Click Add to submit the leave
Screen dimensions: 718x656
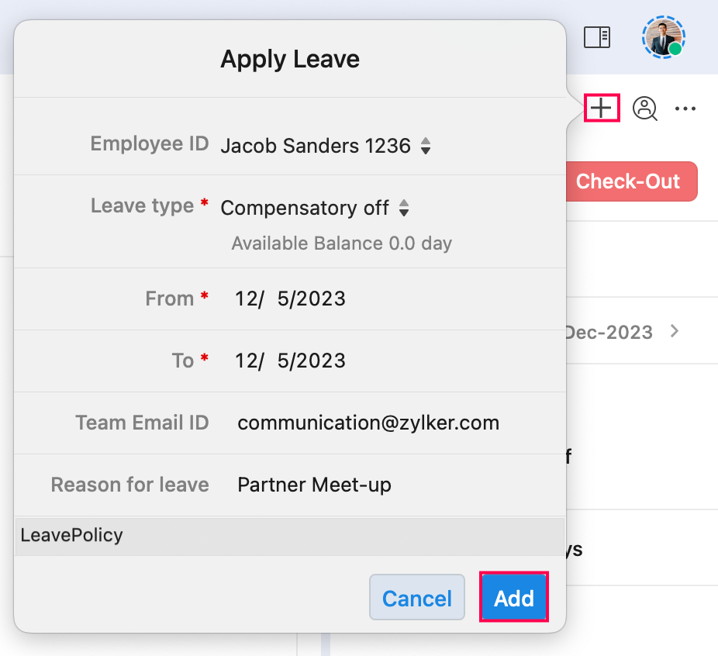click(x=513, y=598)
